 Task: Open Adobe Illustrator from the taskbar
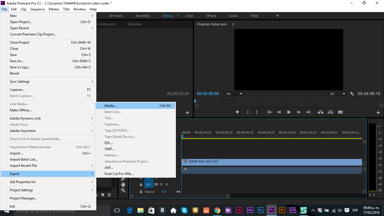[x=282, y=210]
